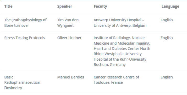Screen dimensions: 187x95
Task: Click speaker Oliver Lindner
Action: pyautogui.click(x=69, y=38)
